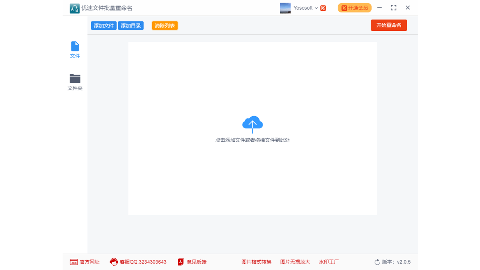Open the 图片无损放大 link in the footer
Image resolution: width=480 pixels, height=270 pixels.
[x=295, y=262]
